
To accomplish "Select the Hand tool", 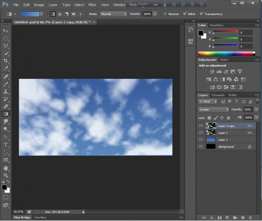I will coord(6,168).
